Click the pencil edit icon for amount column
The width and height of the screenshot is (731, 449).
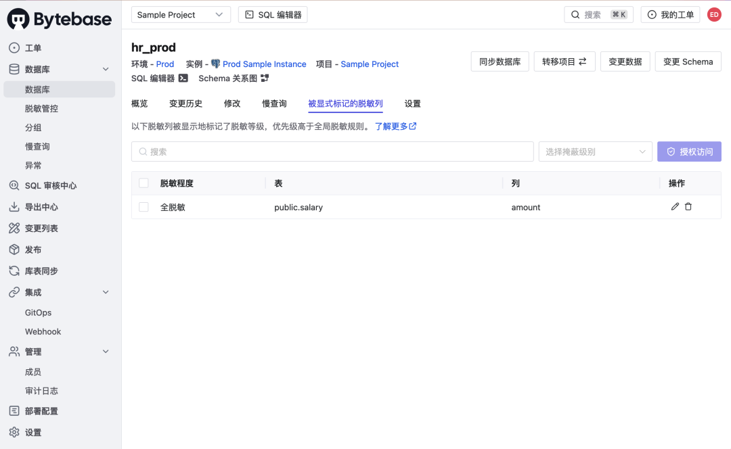pos(675,206)
